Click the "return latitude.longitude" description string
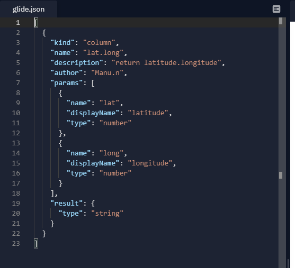The image size is (295, 268). [166, 63]
